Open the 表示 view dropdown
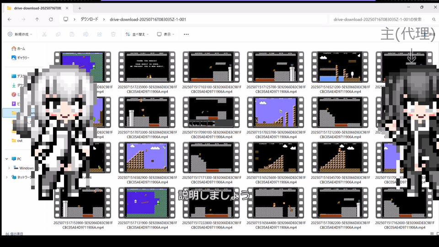The image size is (439, 247). pos(166,34)
